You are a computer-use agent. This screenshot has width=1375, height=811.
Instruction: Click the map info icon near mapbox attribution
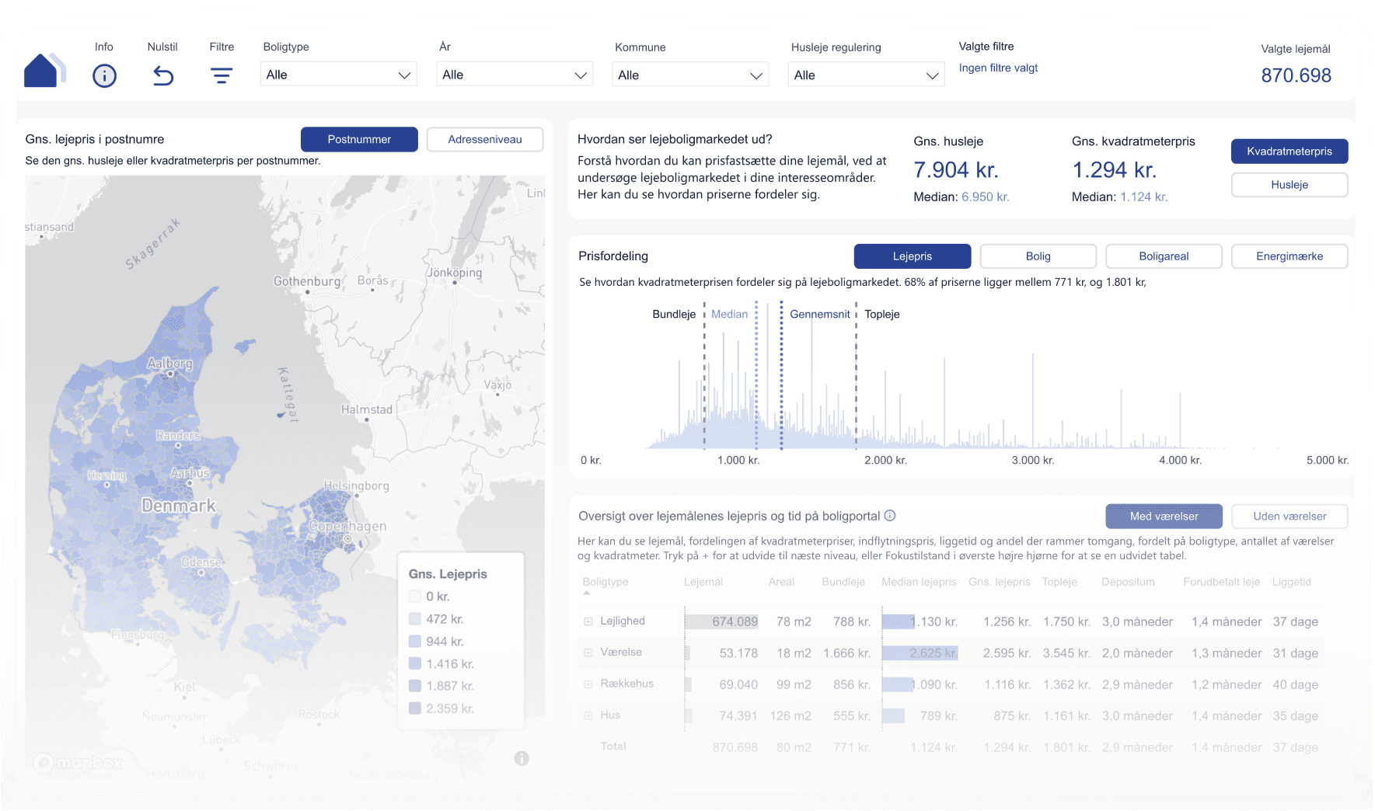pos(522,758)
